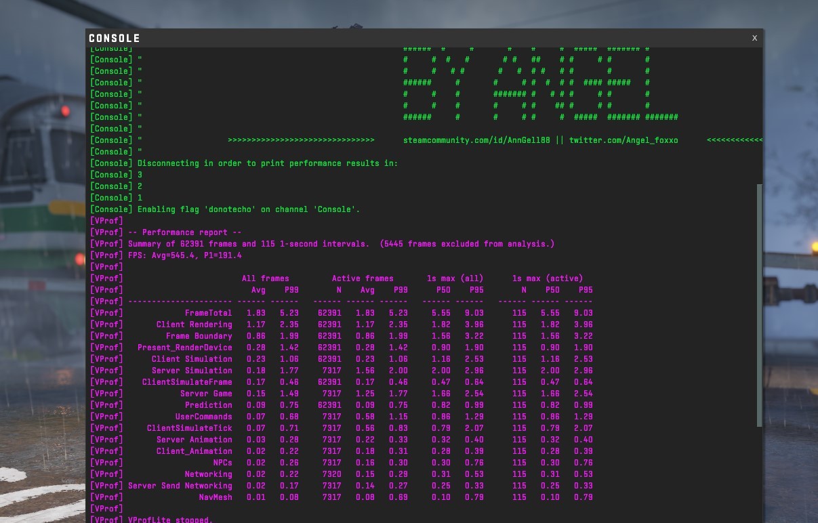Click the Client Rendering row label
The height and width of the screenshot is (523, 818).
[x=194, y=325]
